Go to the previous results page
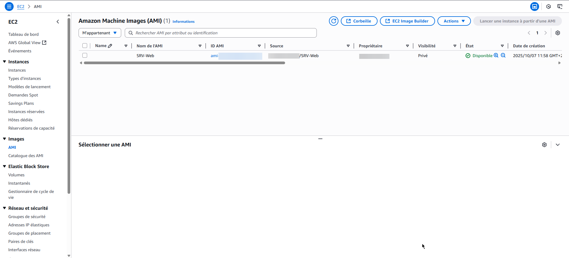 529,33
